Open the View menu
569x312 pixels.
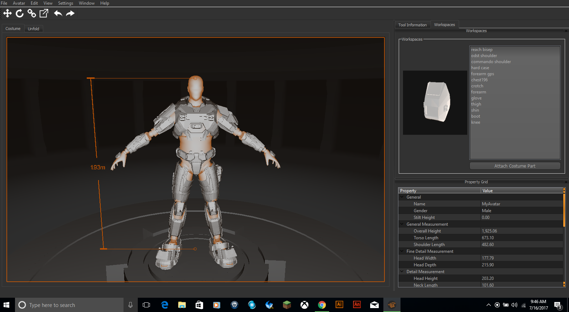pyautogui.click(x=48, y=3)
